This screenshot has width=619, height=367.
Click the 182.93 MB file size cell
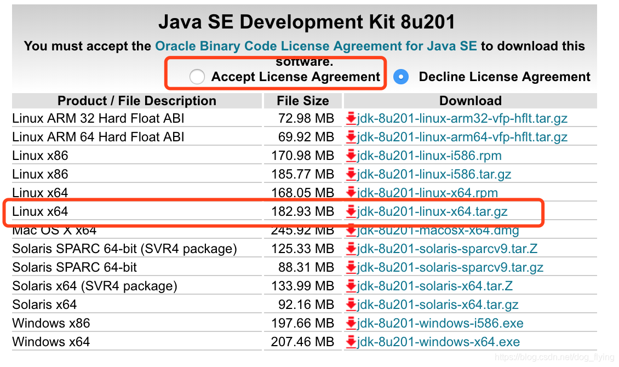coord(302,211)
